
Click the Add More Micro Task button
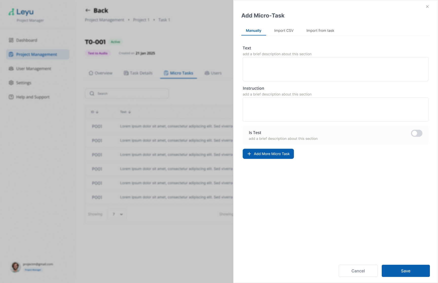click(268, 154)
